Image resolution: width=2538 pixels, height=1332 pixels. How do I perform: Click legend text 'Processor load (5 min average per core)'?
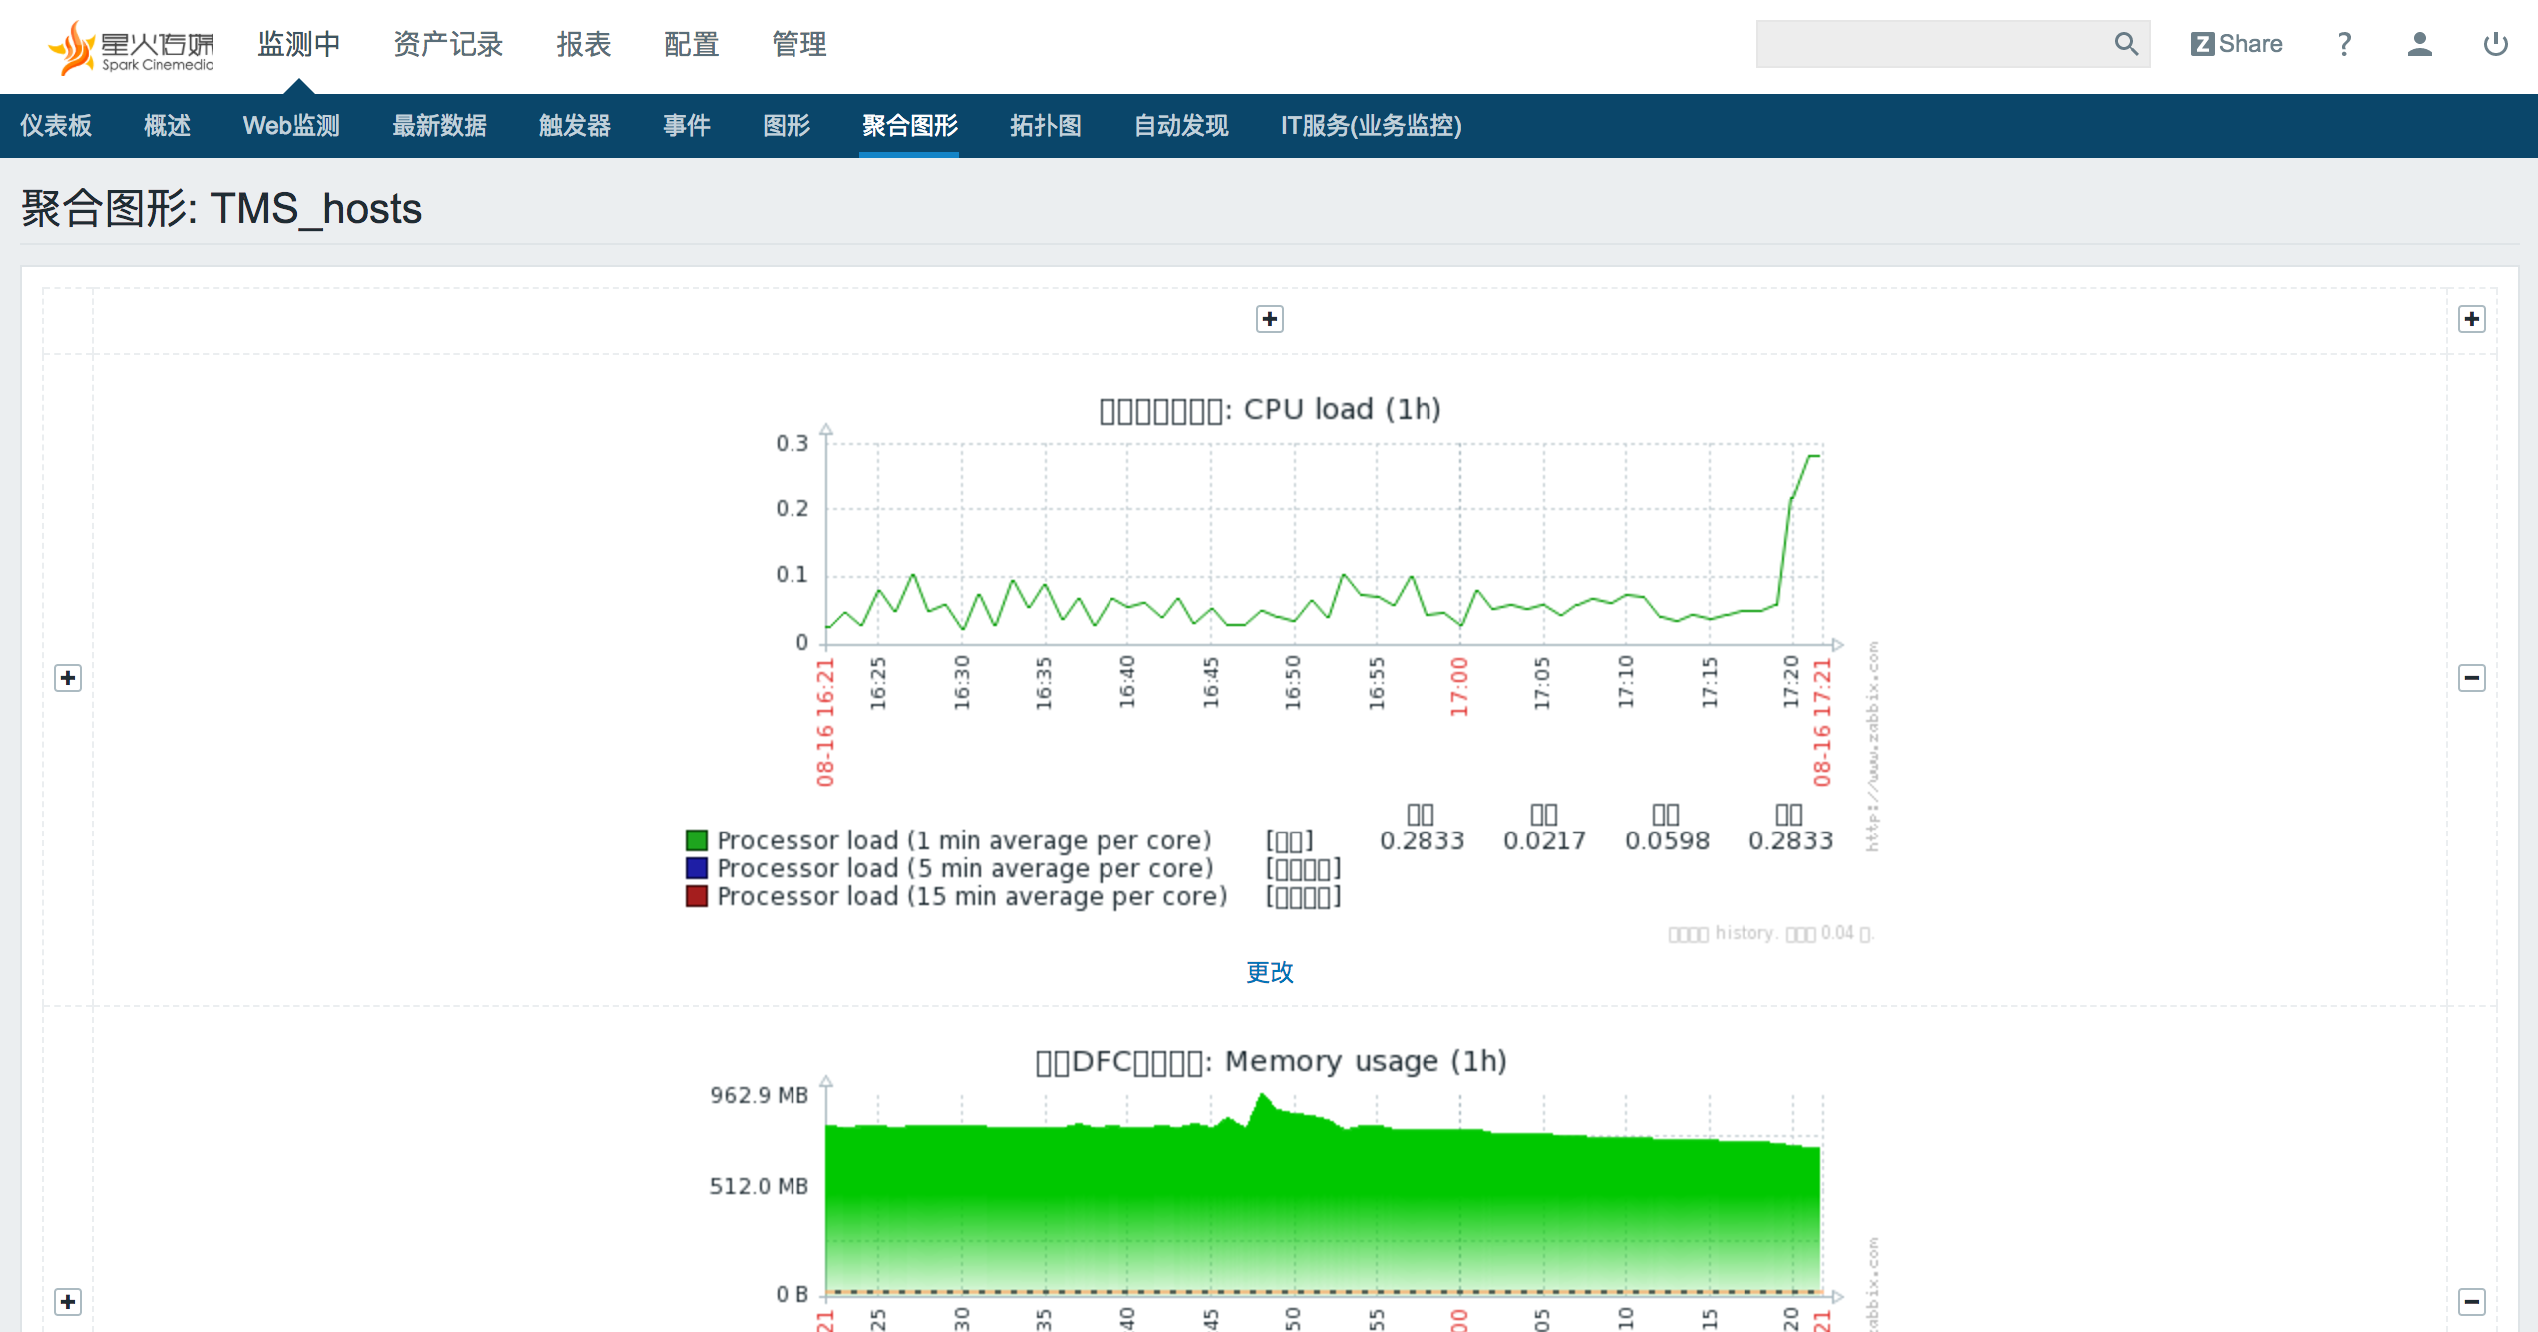coord(965,868)
